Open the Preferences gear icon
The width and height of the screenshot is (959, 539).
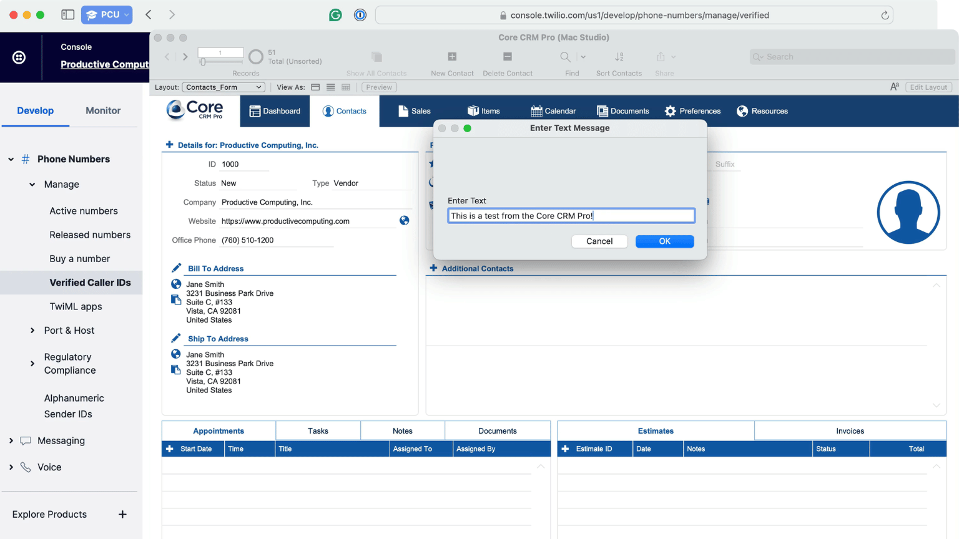[671, 111]
